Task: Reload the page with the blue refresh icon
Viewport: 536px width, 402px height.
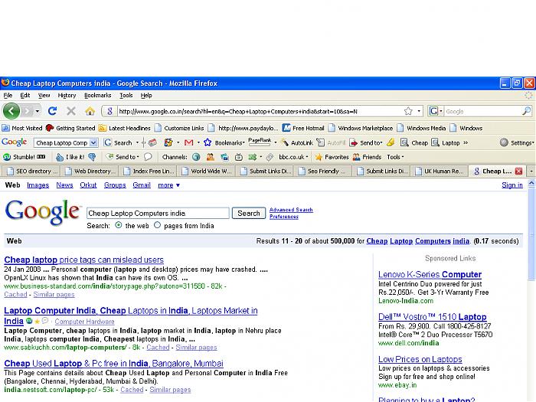Action: (x=52, y=111)
